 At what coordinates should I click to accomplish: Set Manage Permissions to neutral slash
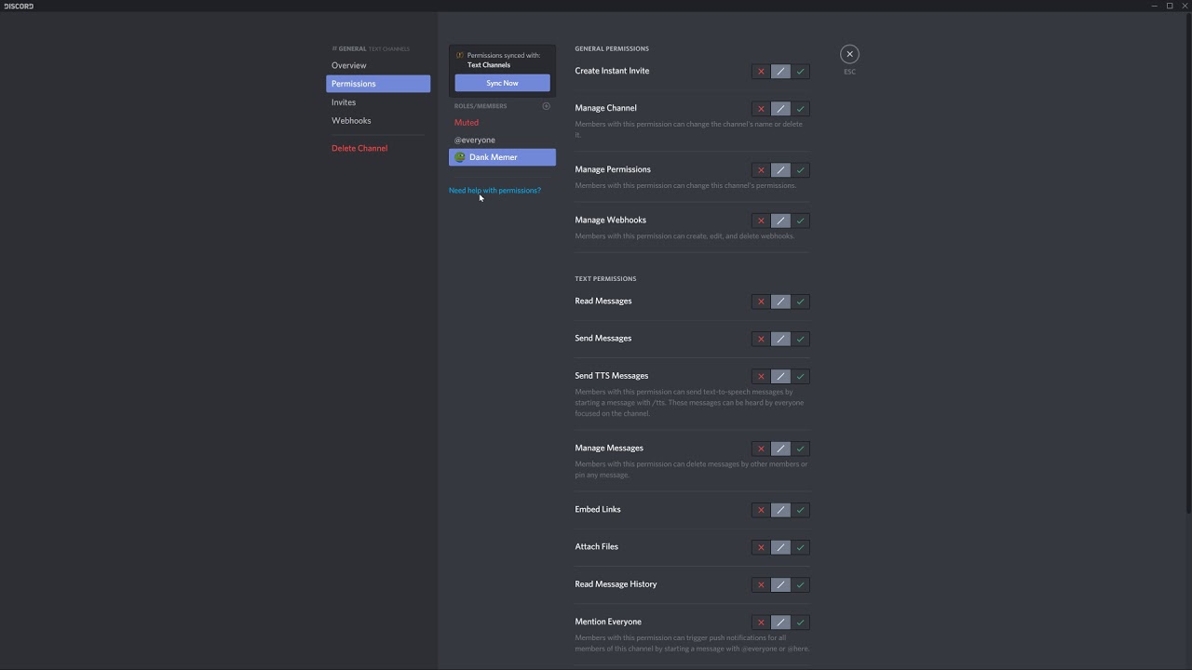[x=780, y=170]
